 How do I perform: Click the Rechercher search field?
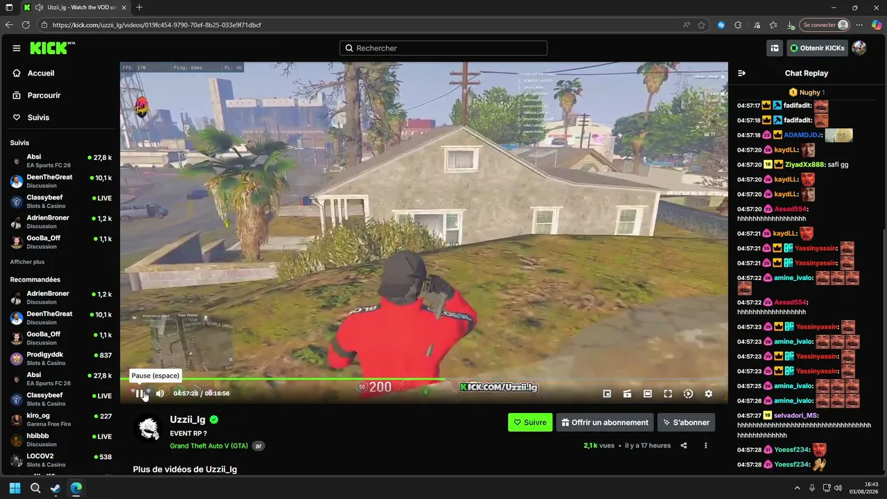point(443,48)
